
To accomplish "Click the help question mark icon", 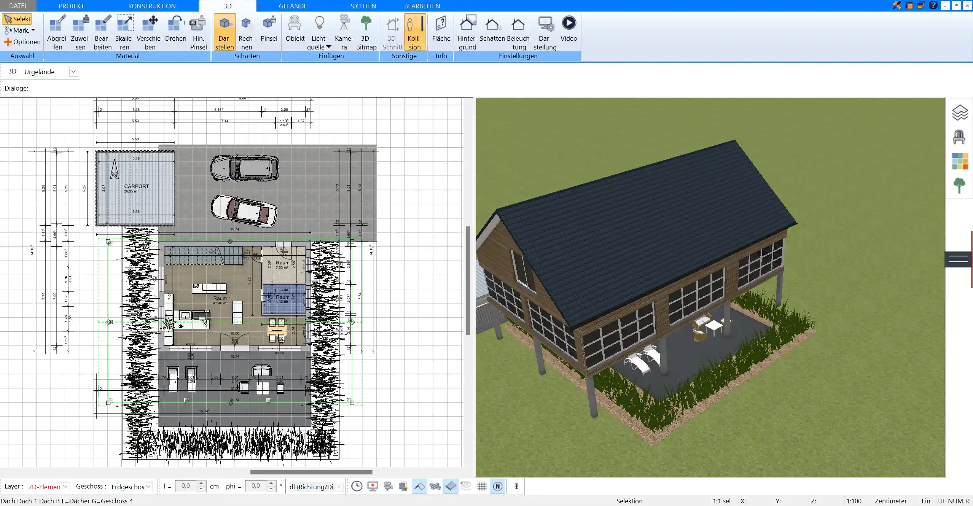I will [x=933, y=5].
